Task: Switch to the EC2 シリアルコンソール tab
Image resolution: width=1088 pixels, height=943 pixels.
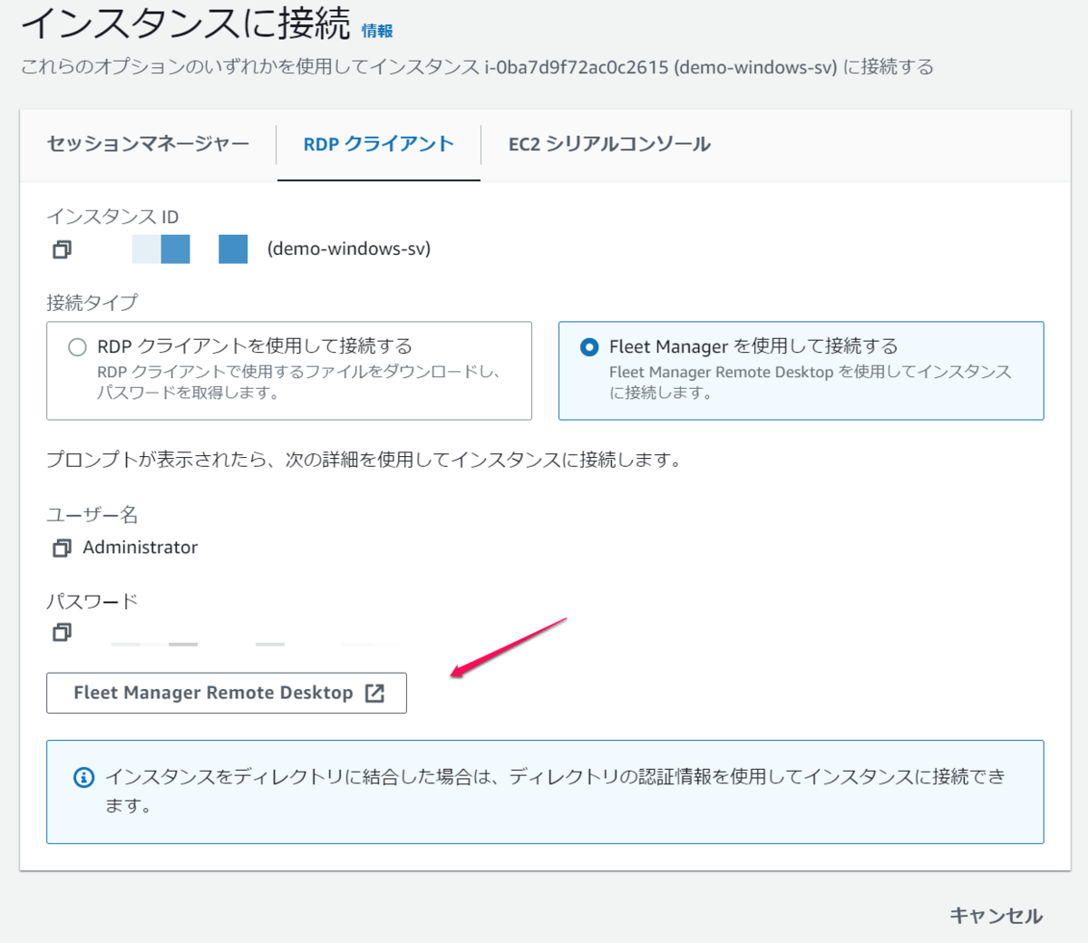Action: [609, 144]
